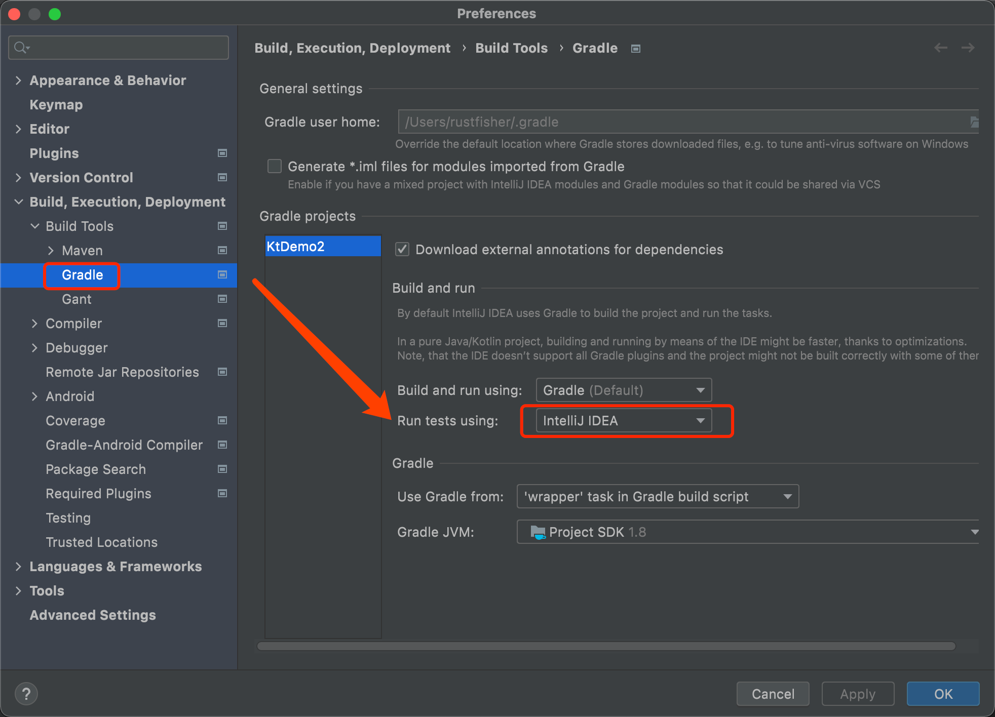Select Testing in settings sidebar
995x717 pixels.
coord(68,517)
